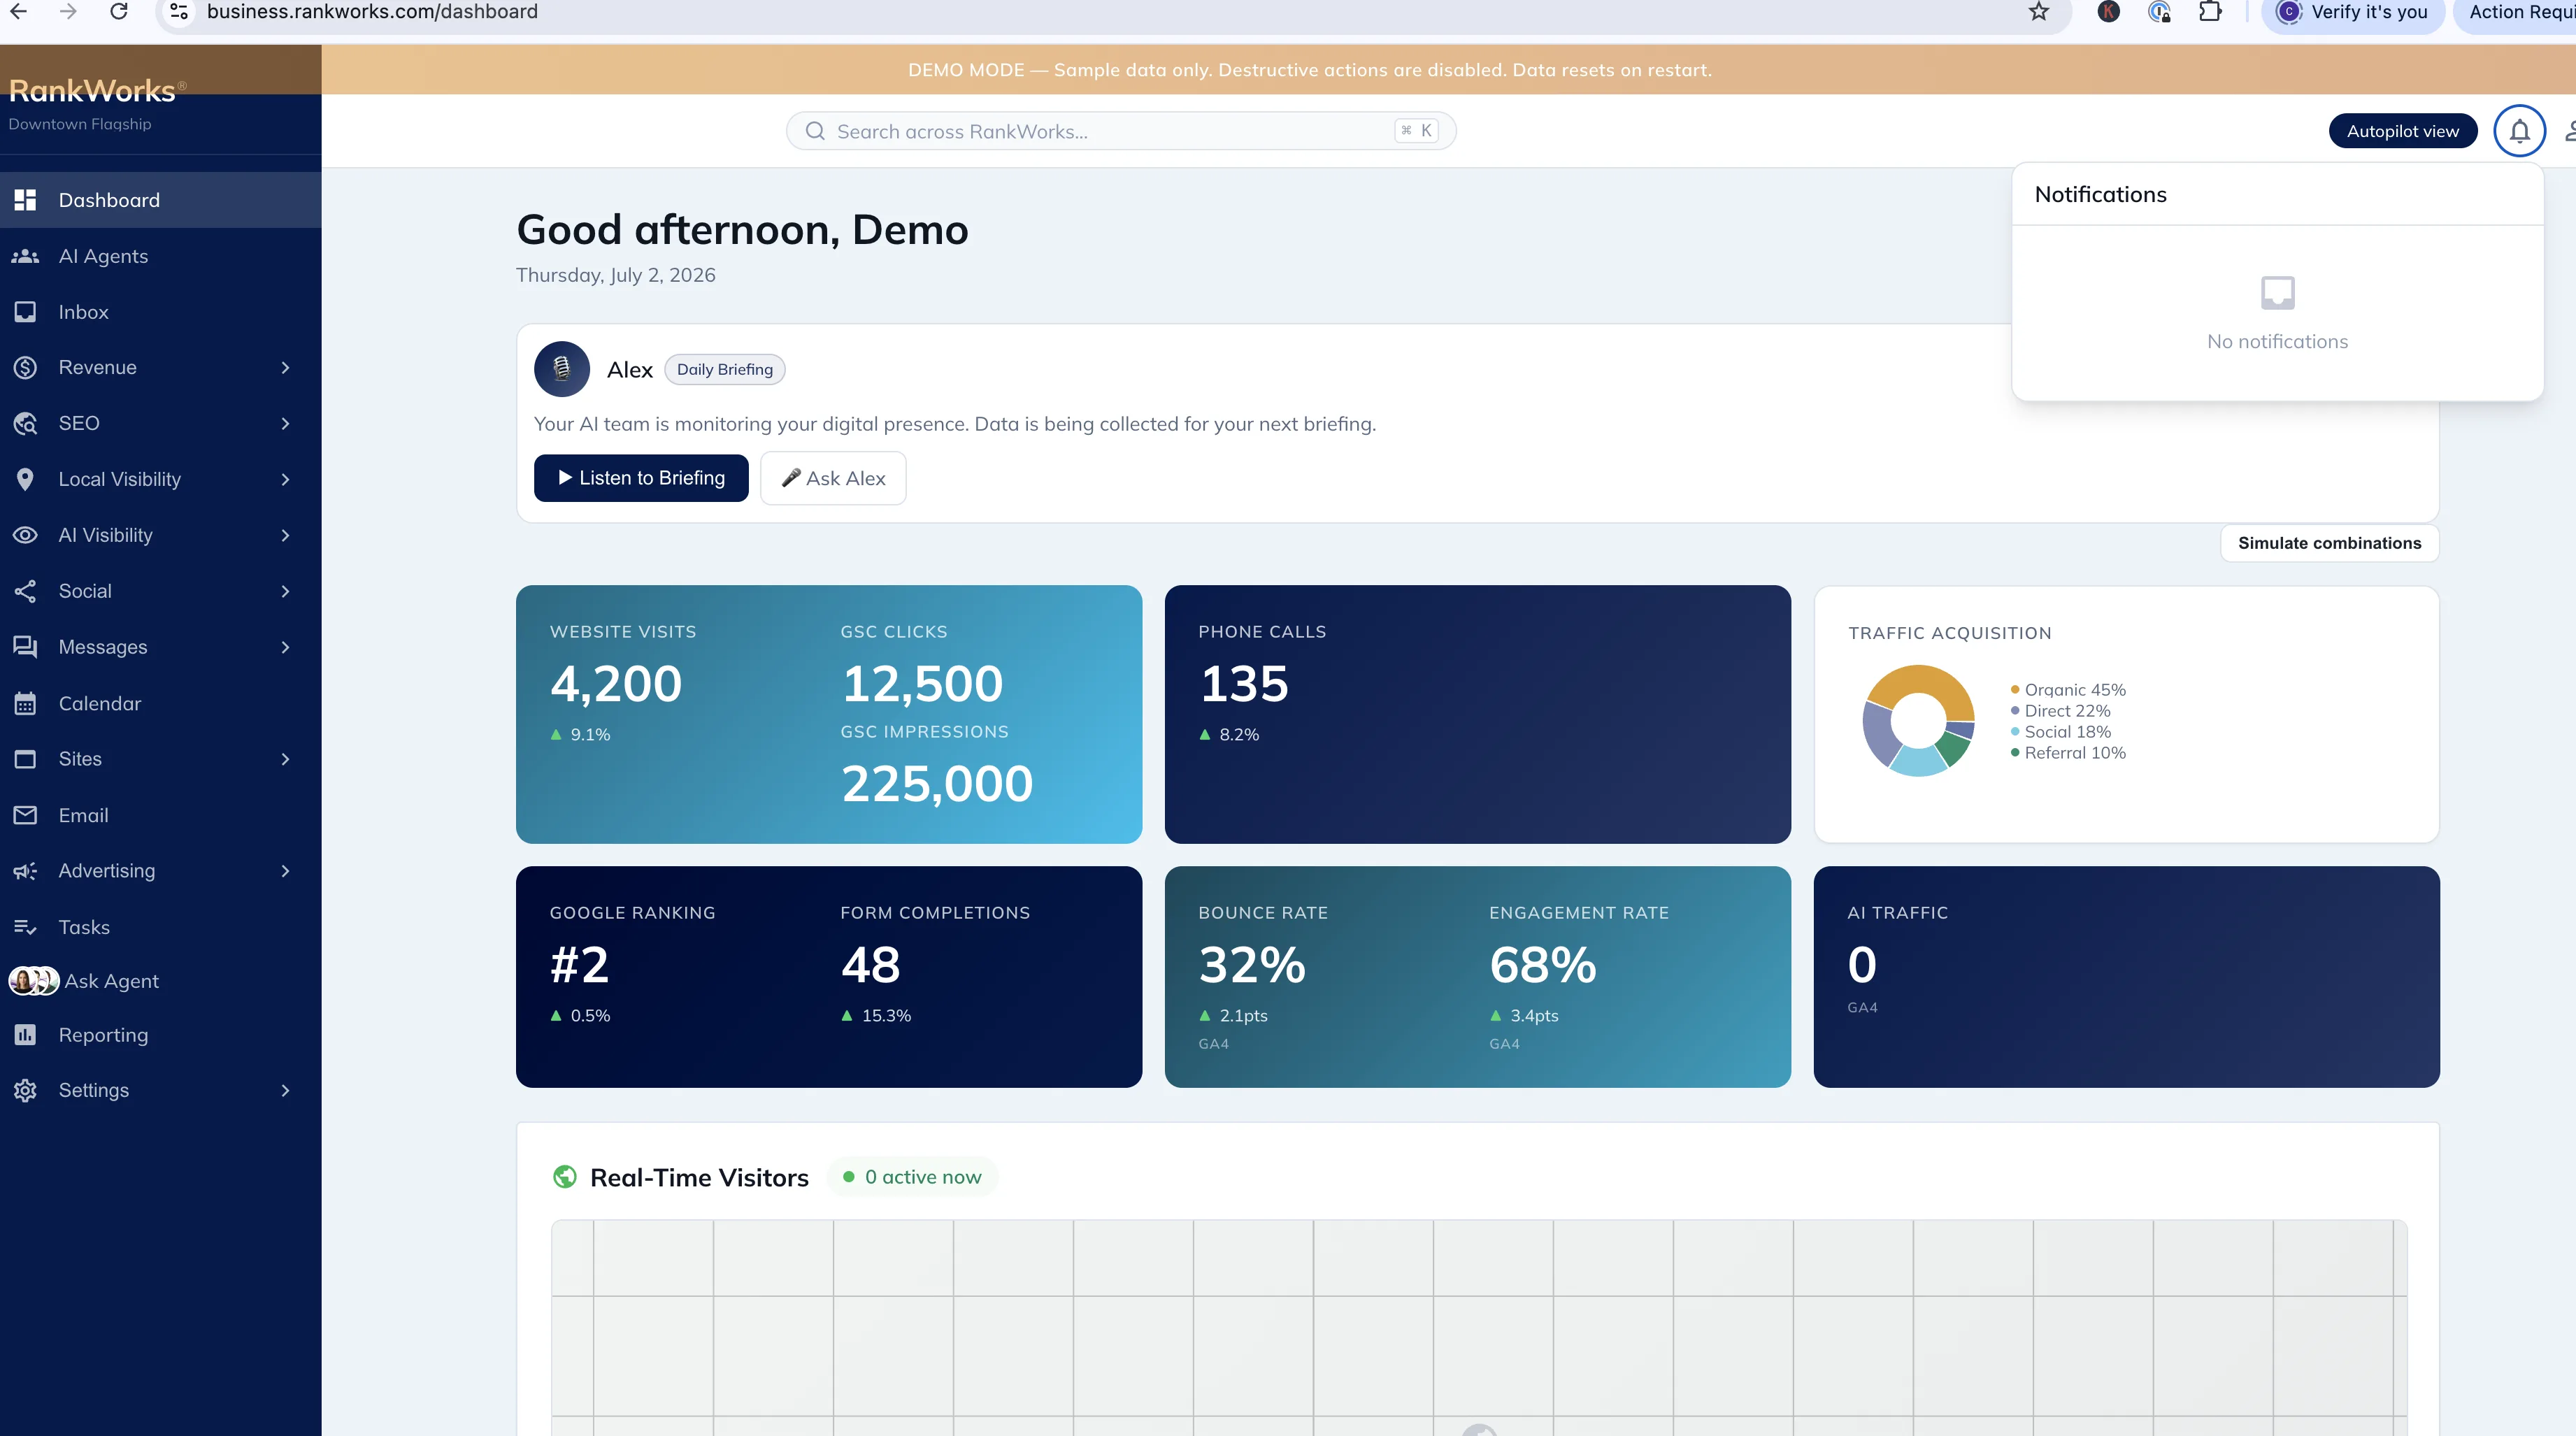The width and height of the screenshot is (2576, 1436).
Task: Expand the Advertising menu chevron
Action: tap(286, 871)
